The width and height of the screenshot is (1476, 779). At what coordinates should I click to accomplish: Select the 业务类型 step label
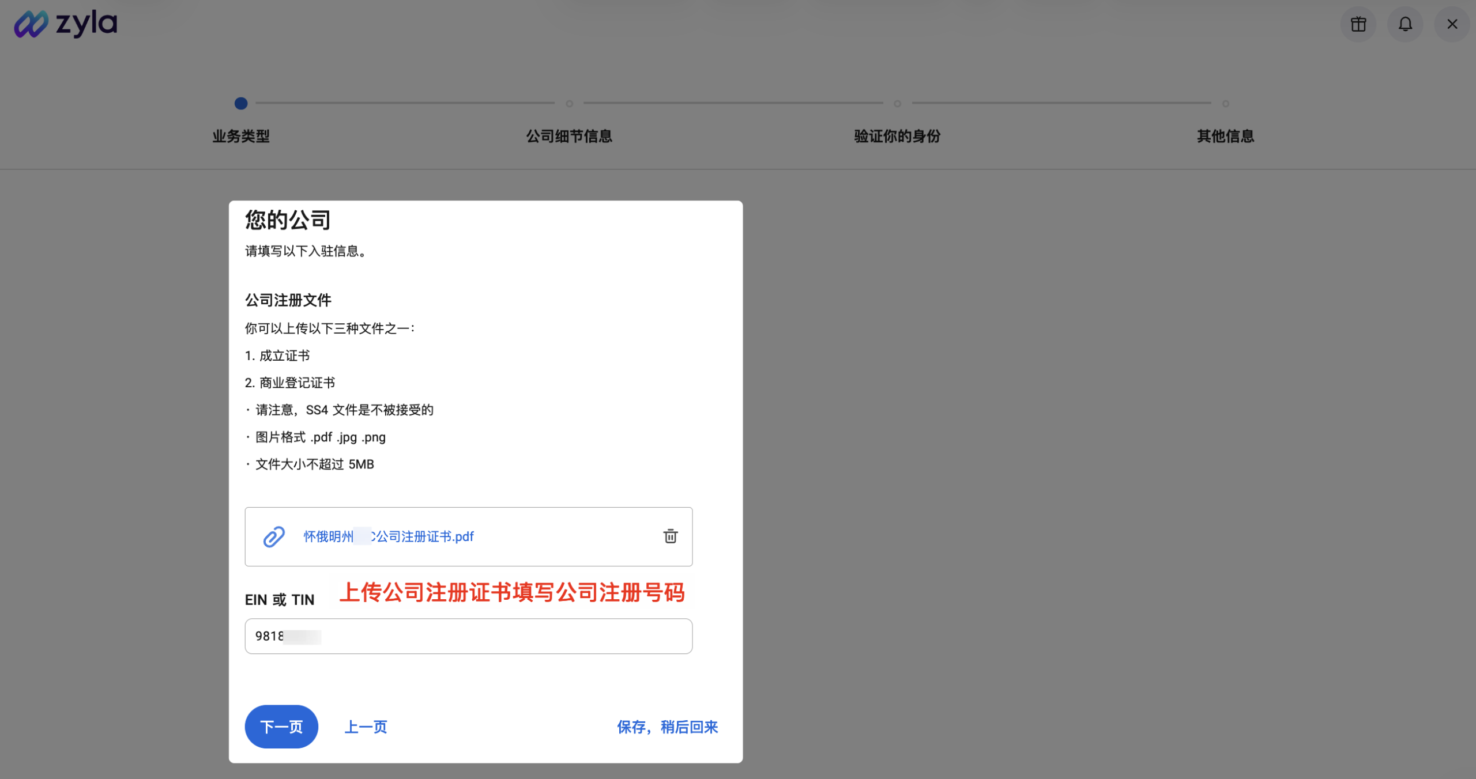coord(241,137)
